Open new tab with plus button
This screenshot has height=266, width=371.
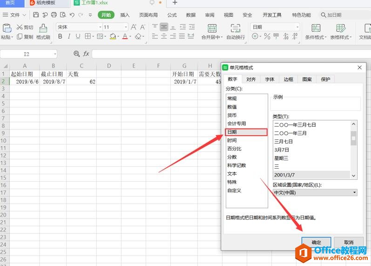point(175,3)
